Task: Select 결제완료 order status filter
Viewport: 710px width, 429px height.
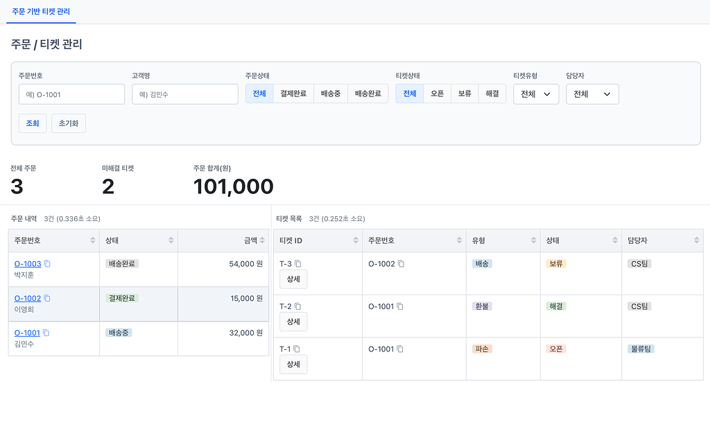Action: (x=293, y=94)
